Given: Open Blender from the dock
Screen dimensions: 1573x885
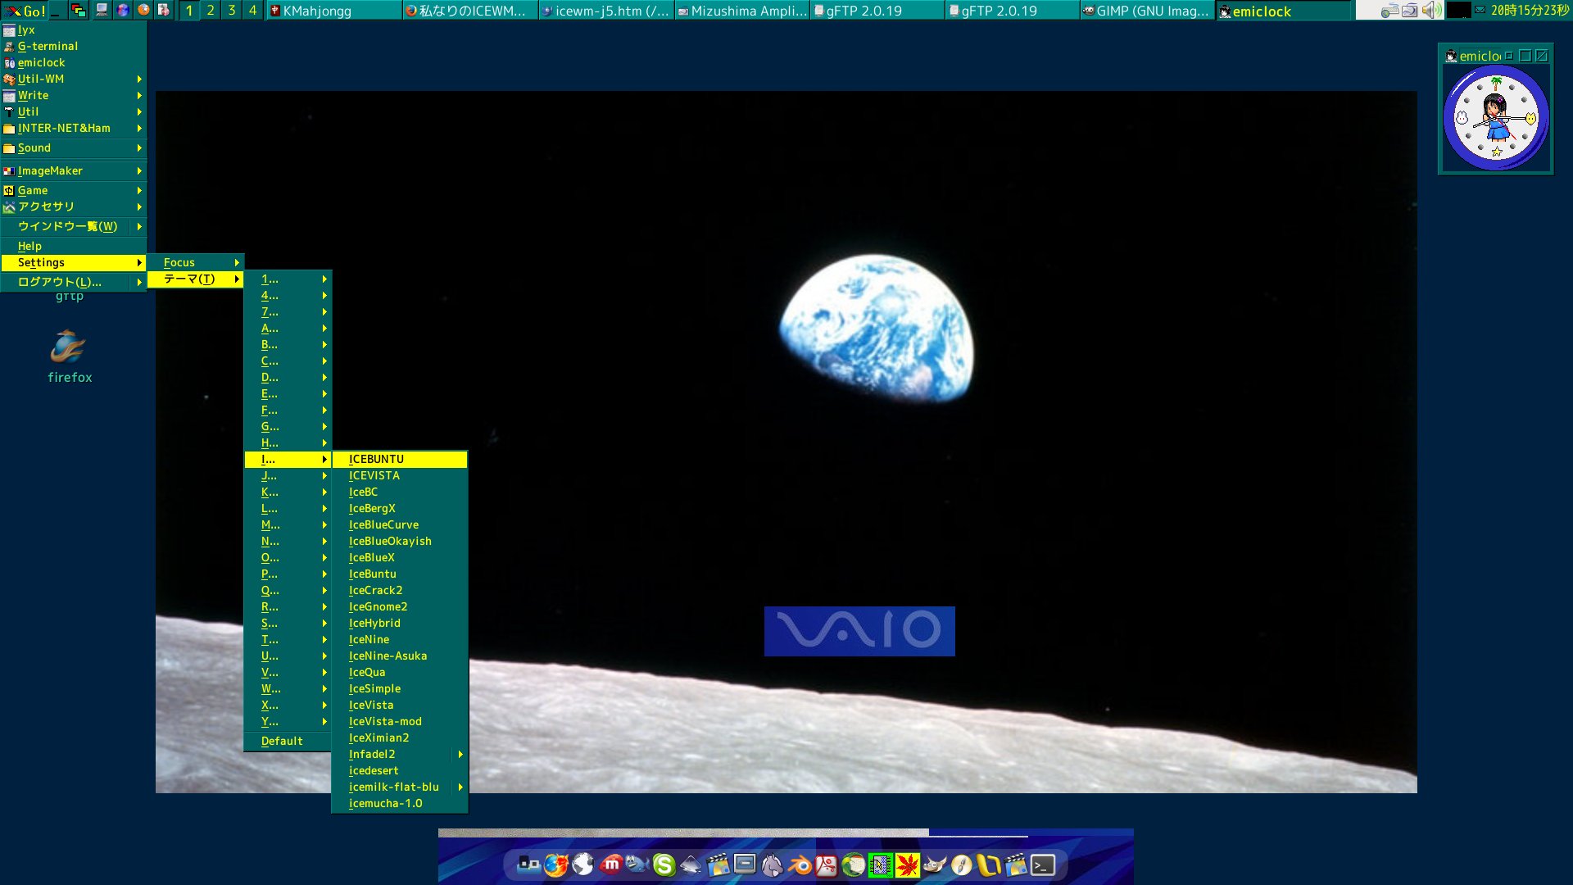Looking at the screenshot, I should coord(800,865).
